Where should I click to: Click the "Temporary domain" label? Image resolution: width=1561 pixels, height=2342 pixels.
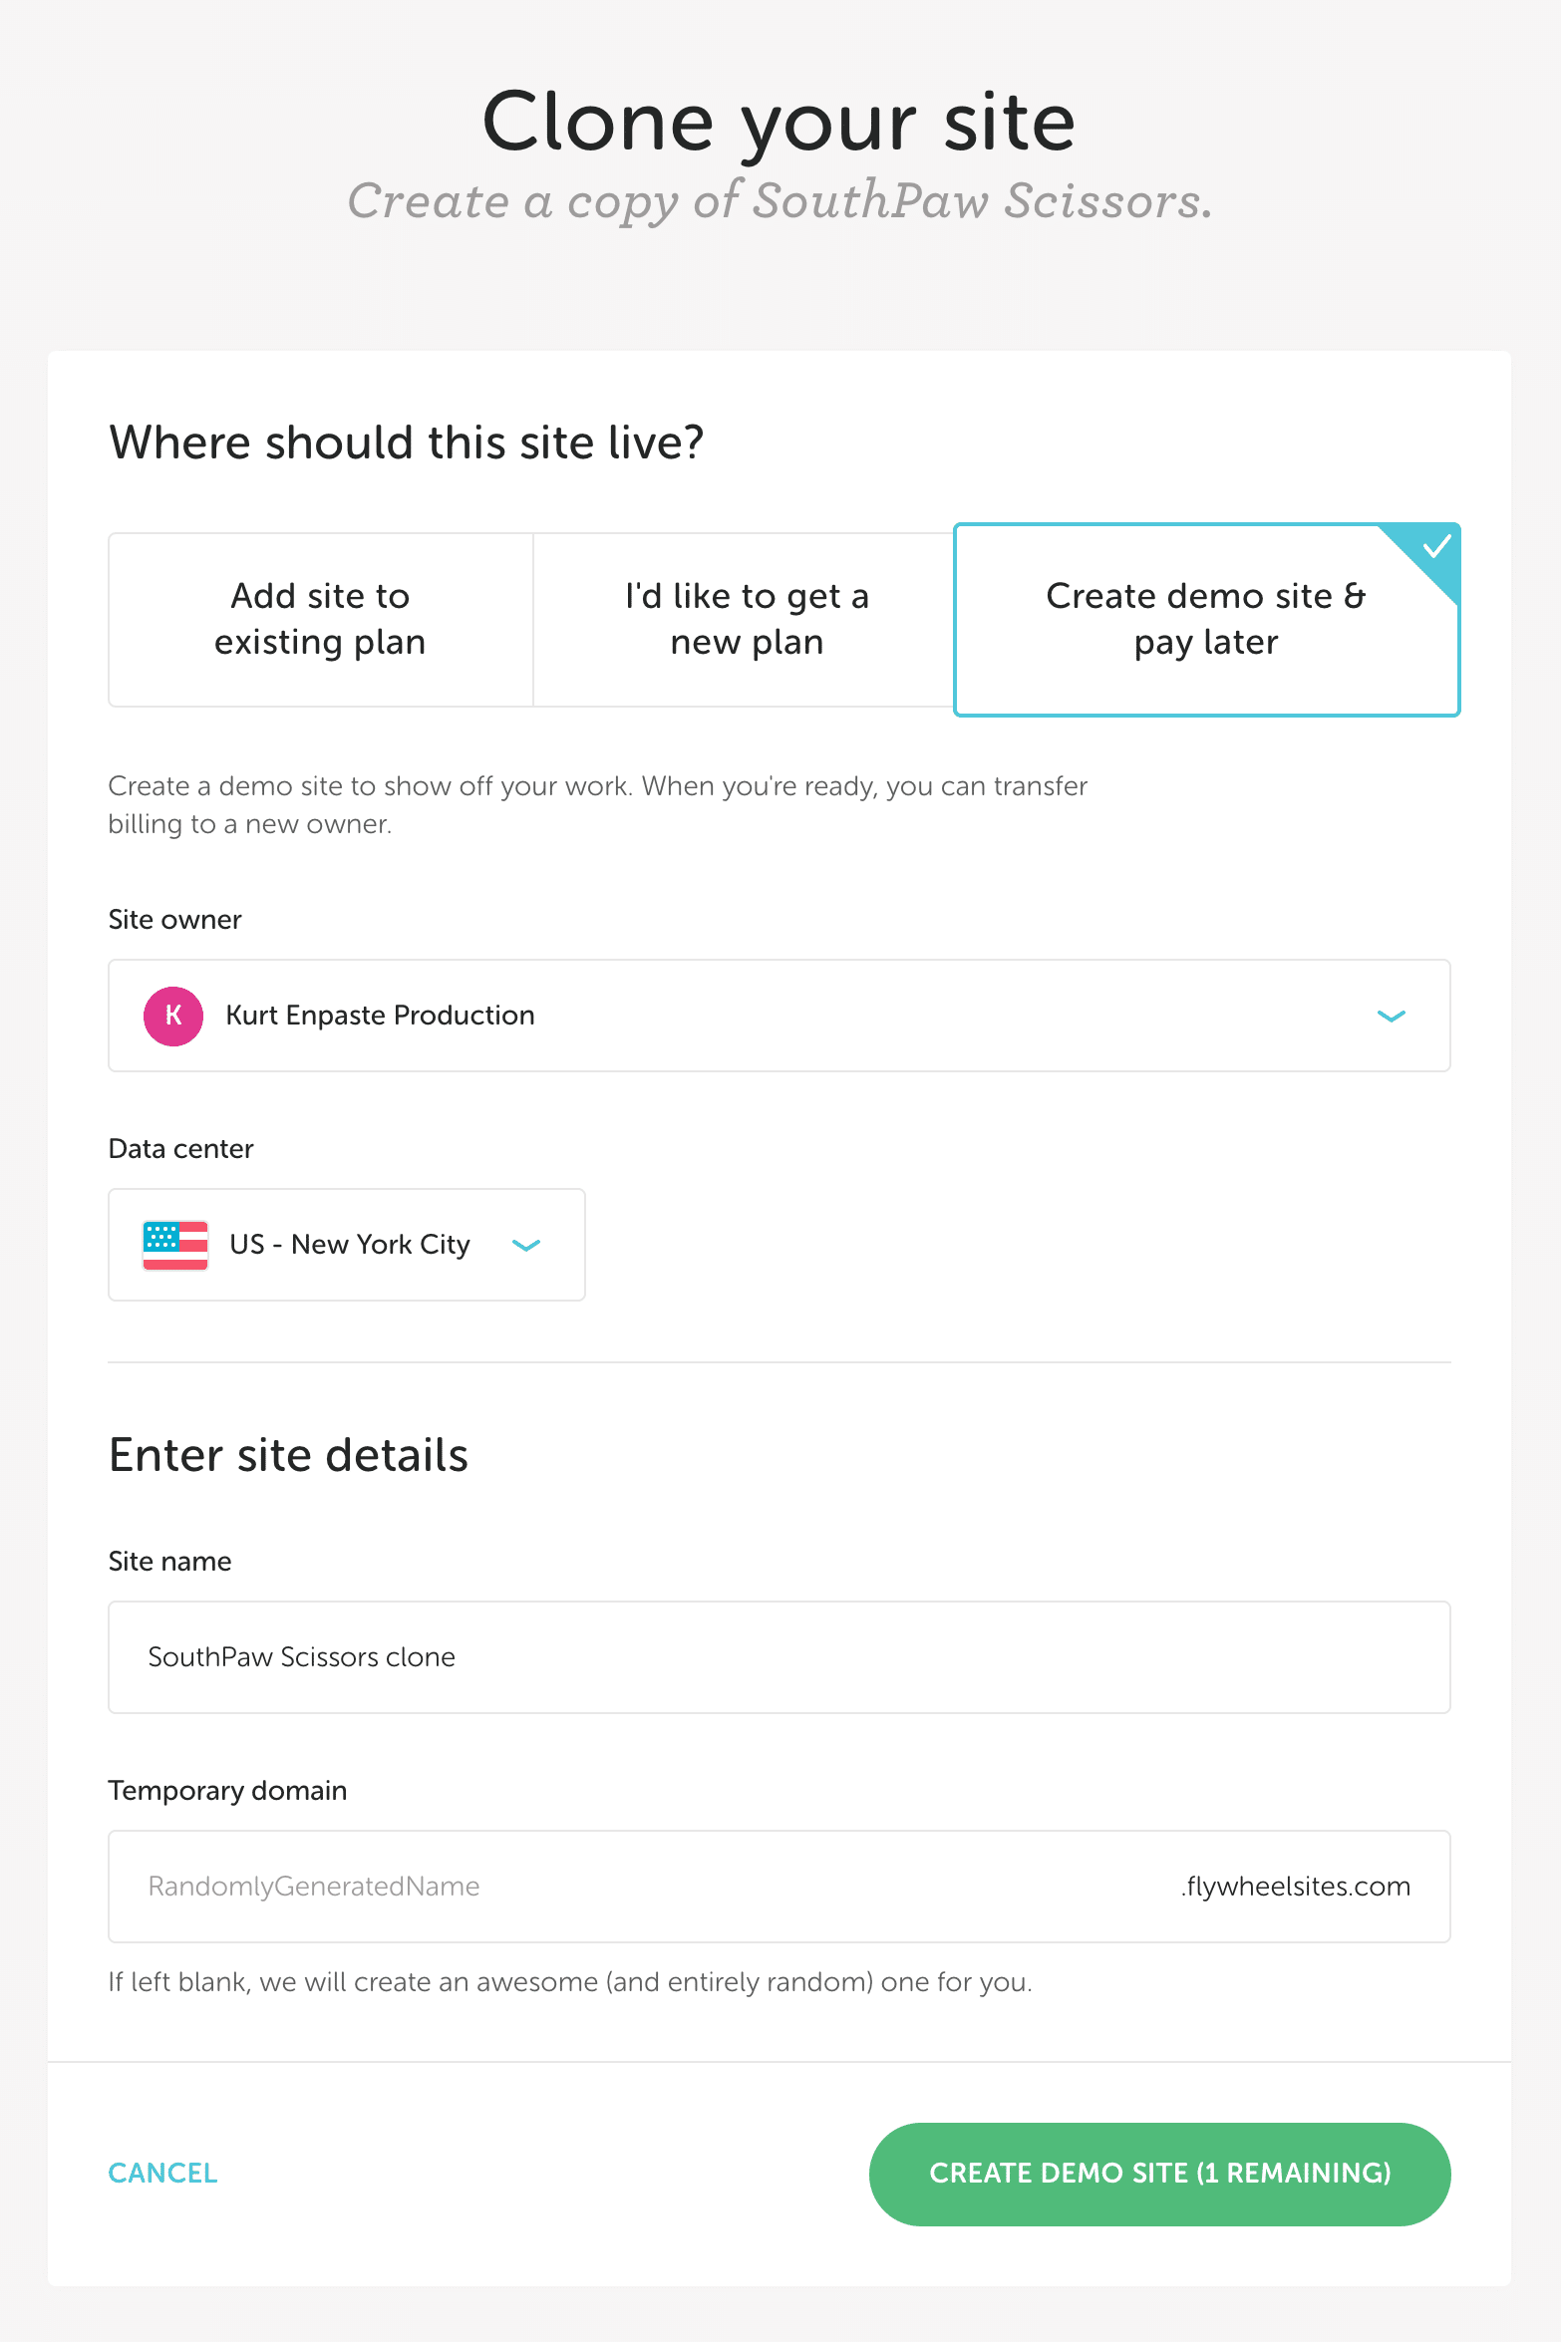tap(227, 1791)
